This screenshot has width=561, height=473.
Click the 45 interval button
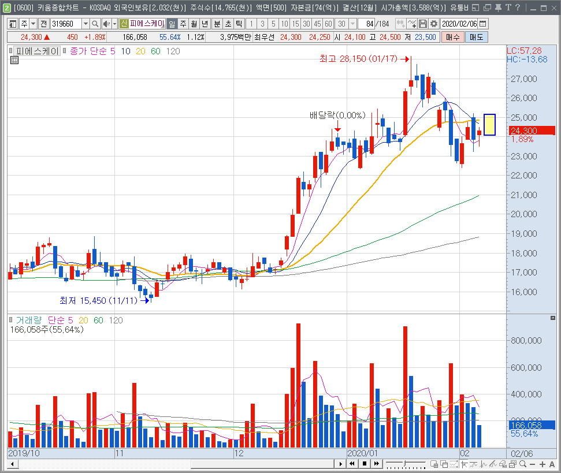(317, 24)
